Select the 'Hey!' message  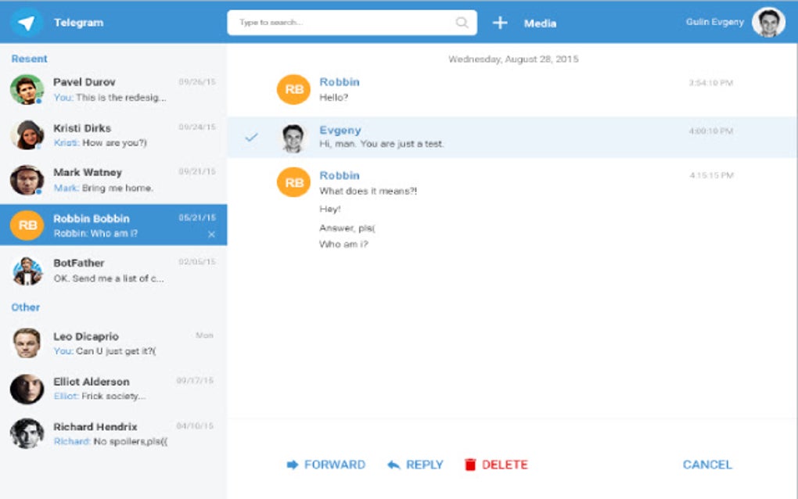pyautogui.click(x=330, y=209)
